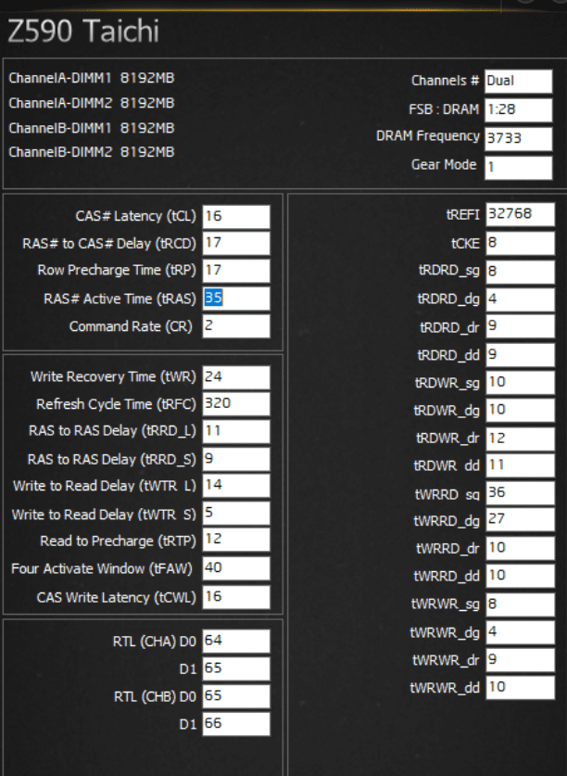Click the tREFI field showing 32768
Viewport: 567px width, 776px height.
point(520,214)
